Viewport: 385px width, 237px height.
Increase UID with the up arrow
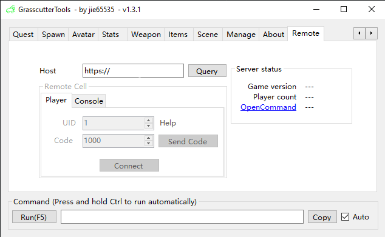tap(148, 121)
